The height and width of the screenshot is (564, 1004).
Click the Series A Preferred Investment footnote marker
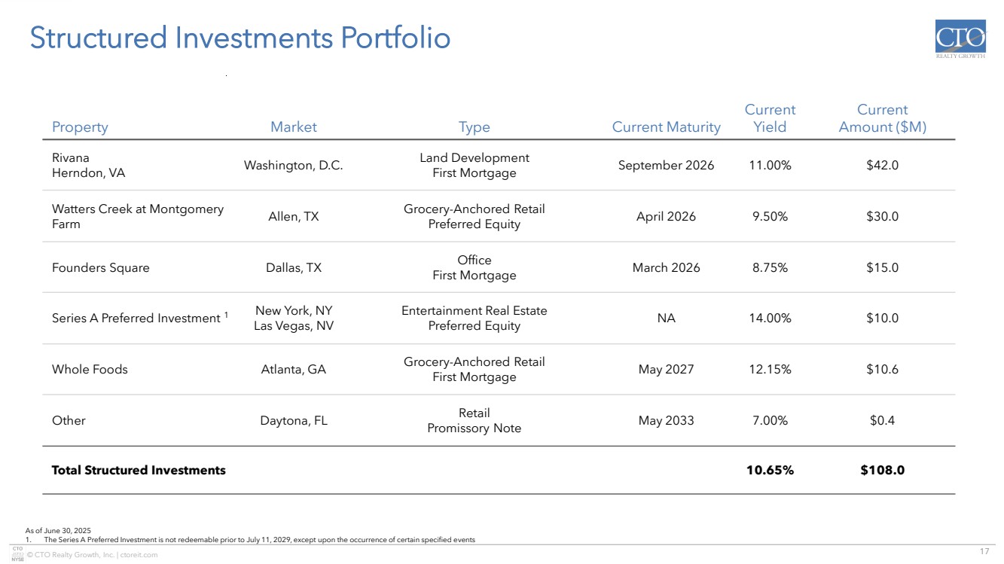coord(226,315)
